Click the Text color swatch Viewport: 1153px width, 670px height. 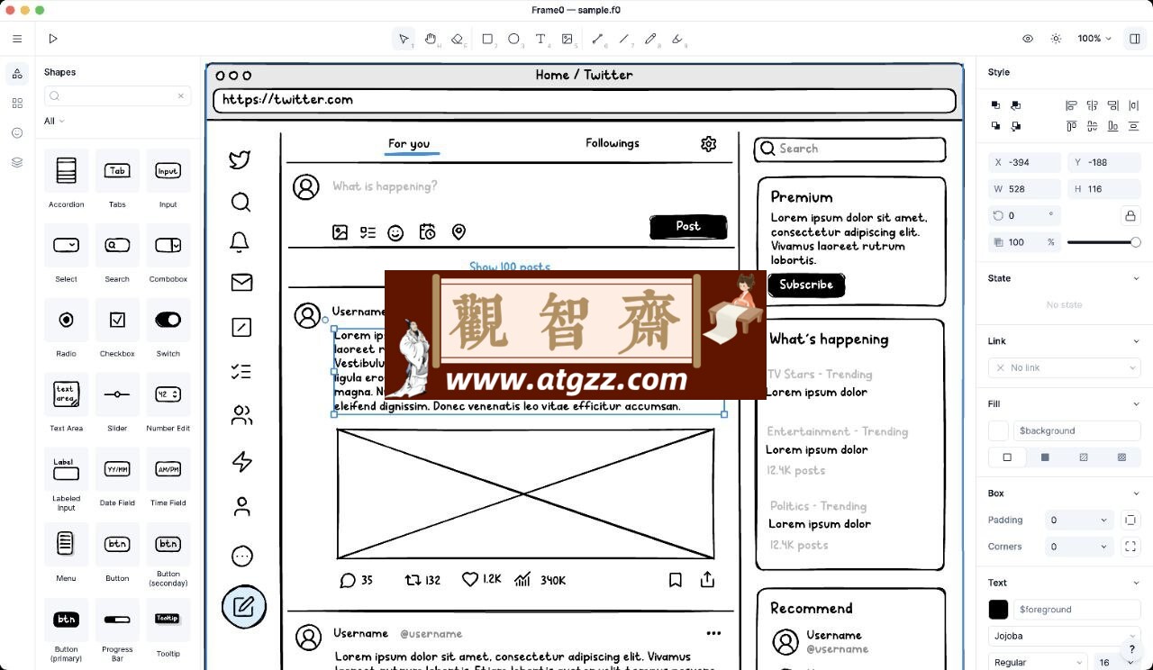coord(998,610)
